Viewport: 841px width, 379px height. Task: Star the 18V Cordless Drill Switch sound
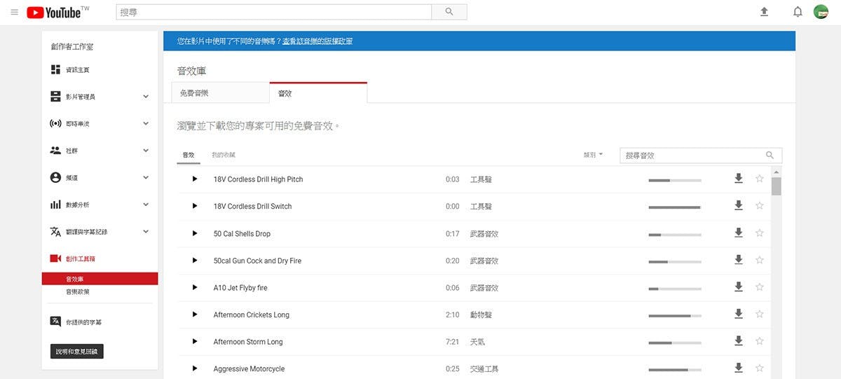[x=759, y=206]
